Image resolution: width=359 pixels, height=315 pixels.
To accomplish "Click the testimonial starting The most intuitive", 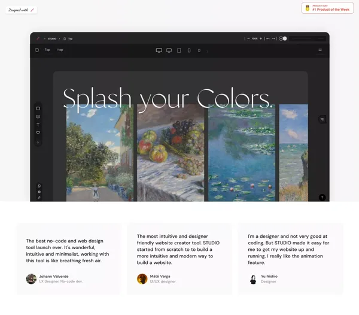I will (178, 249).
